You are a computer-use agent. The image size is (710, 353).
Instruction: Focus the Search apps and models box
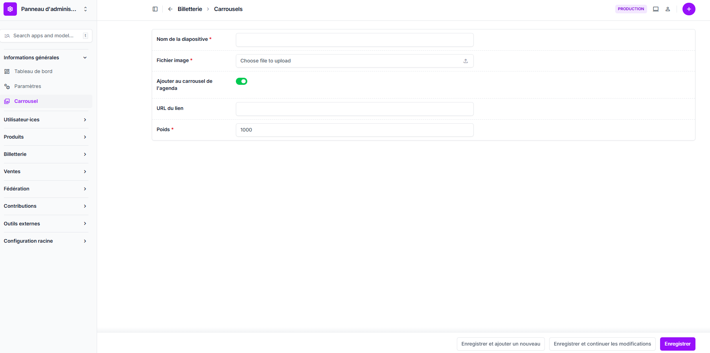coord(43,36)
